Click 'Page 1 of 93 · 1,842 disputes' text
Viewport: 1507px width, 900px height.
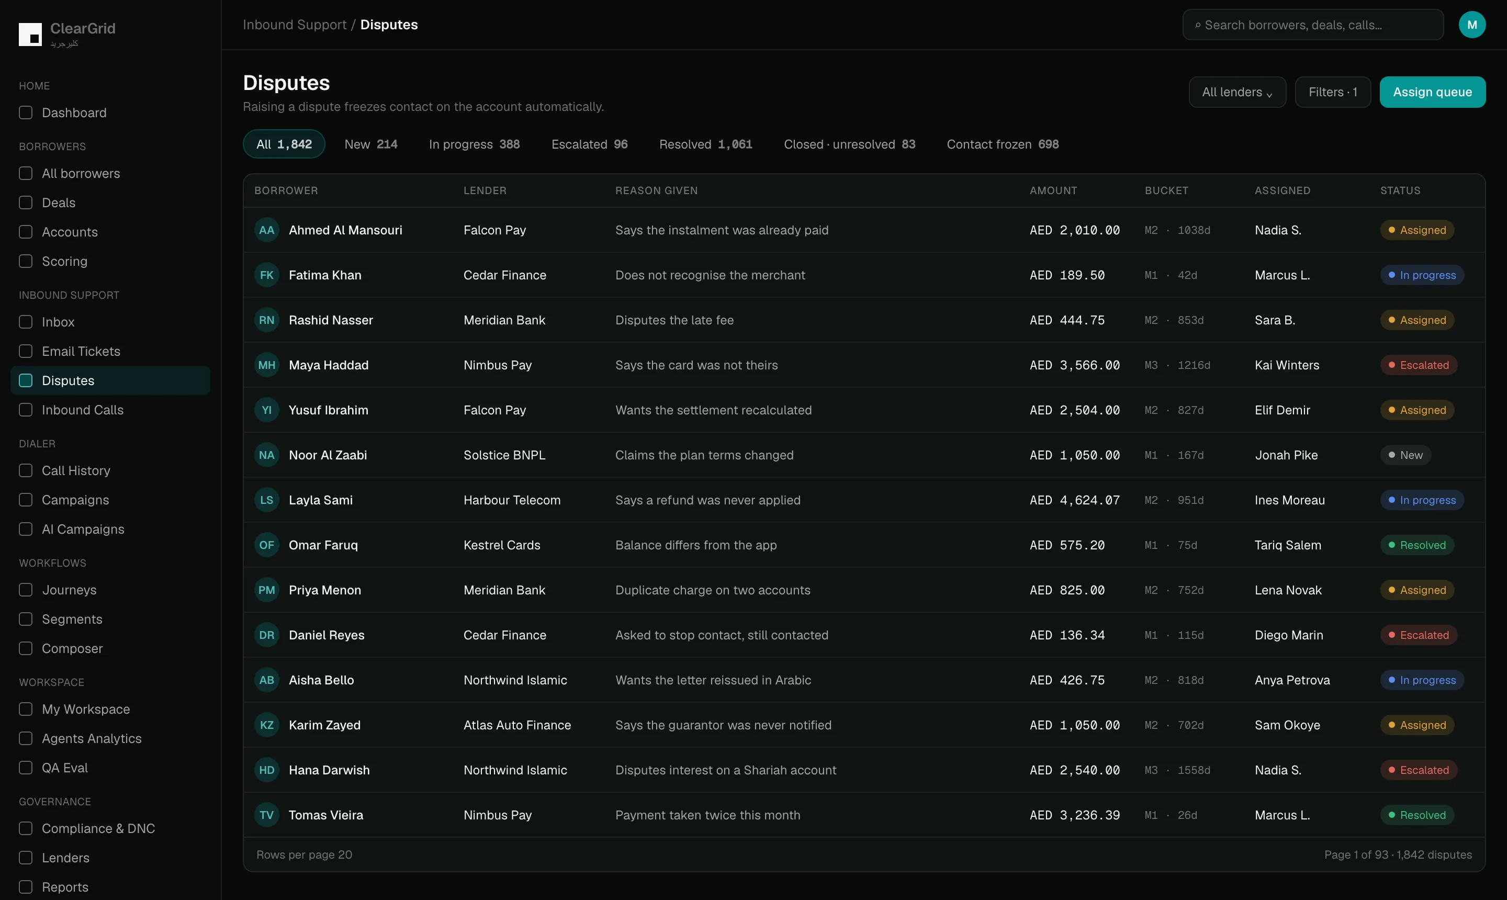coord(1398,854)
